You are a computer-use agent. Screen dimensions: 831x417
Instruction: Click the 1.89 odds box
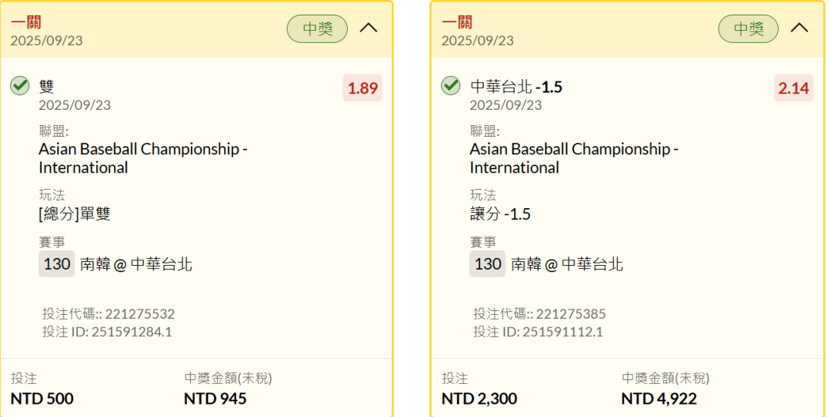(x=362, y=88)
